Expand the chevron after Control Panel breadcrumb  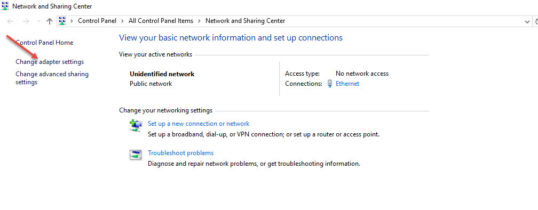point(123,21)
